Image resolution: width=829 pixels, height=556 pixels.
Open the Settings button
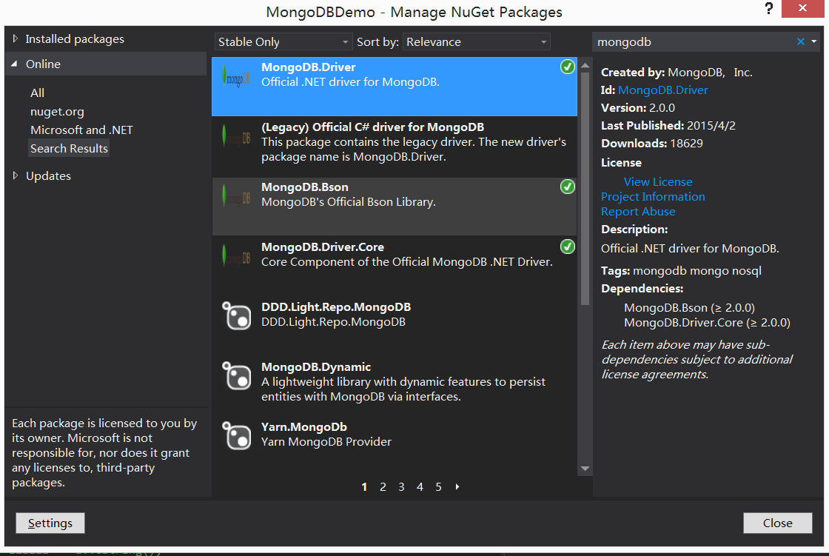coord(50,523)
